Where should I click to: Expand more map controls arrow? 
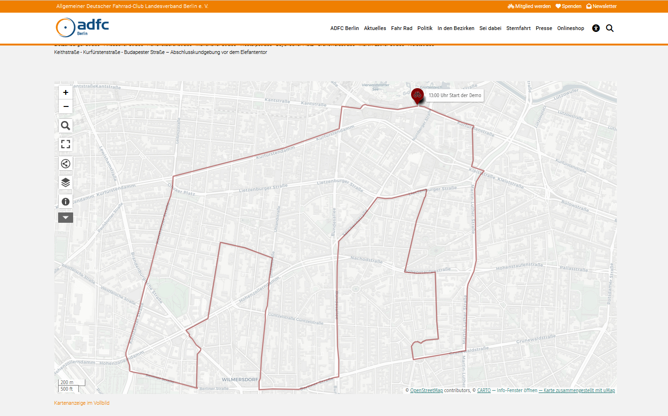coord(66,218)
